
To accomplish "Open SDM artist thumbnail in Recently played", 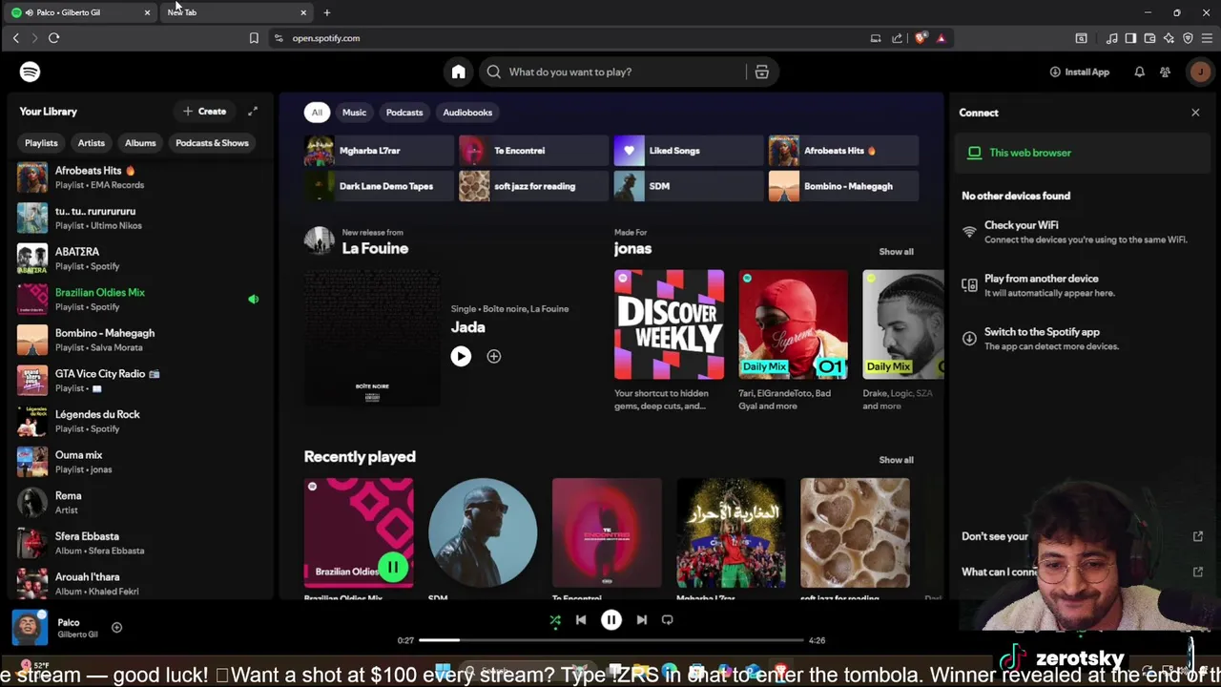I will point(483,532).
